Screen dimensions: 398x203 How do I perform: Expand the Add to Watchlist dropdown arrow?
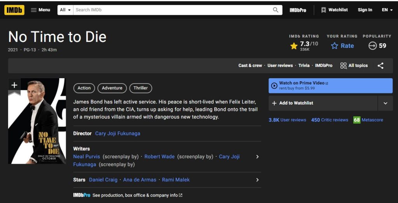click(385, 103)
